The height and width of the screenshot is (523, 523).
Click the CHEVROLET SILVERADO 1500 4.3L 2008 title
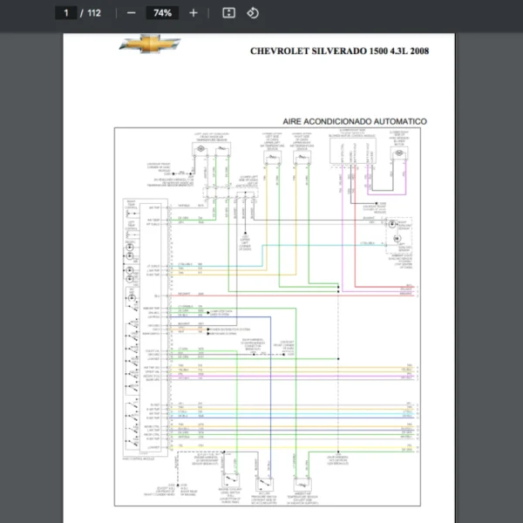point(339,51)
